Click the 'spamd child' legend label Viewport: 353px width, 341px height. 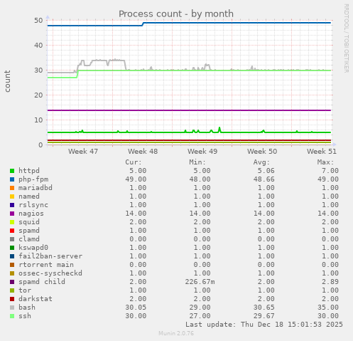tap(42, 282)
